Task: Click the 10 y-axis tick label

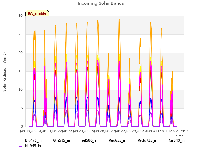Action: click(x=20, y=90)
